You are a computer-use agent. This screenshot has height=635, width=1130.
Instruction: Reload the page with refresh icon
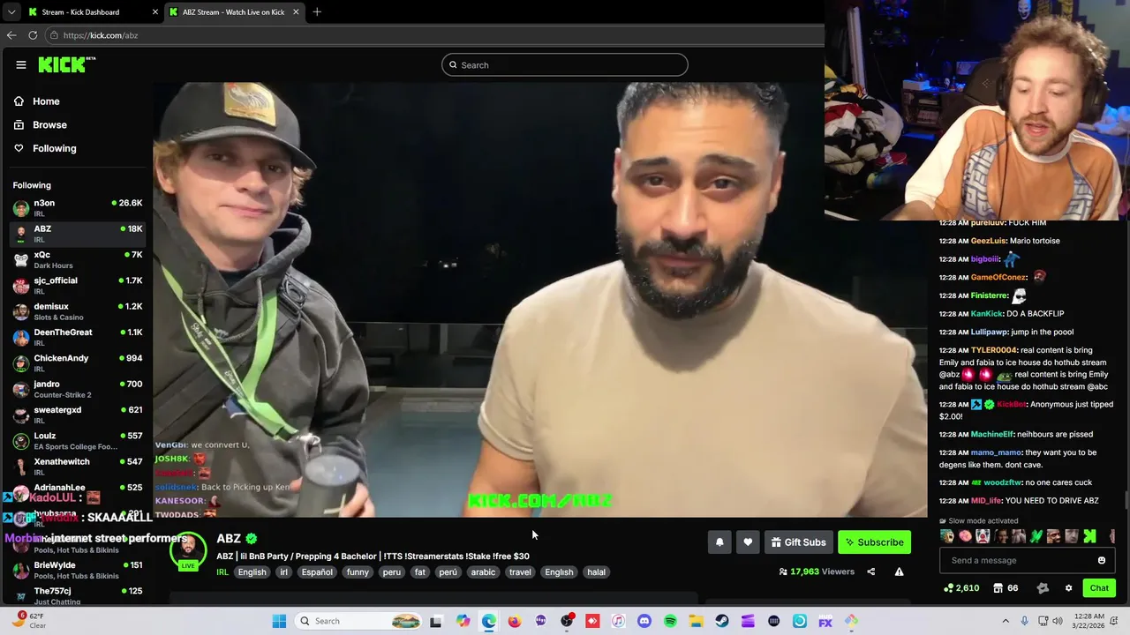(x=33, y=35)
